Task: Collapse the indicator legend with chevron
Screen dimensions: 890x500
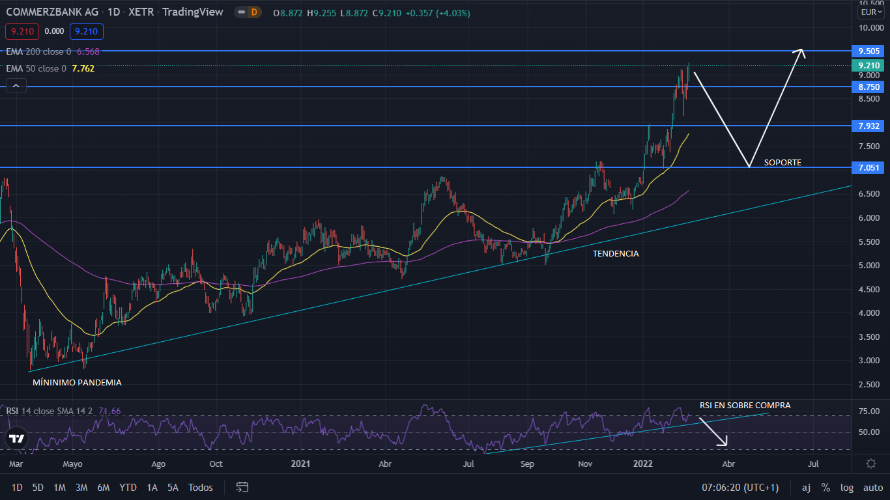Action: point(16,85)
